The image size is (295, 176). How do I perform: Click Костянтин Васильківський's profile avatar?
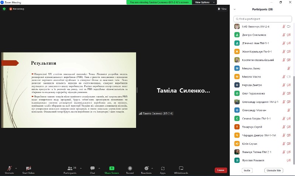(x=237, y=60)
